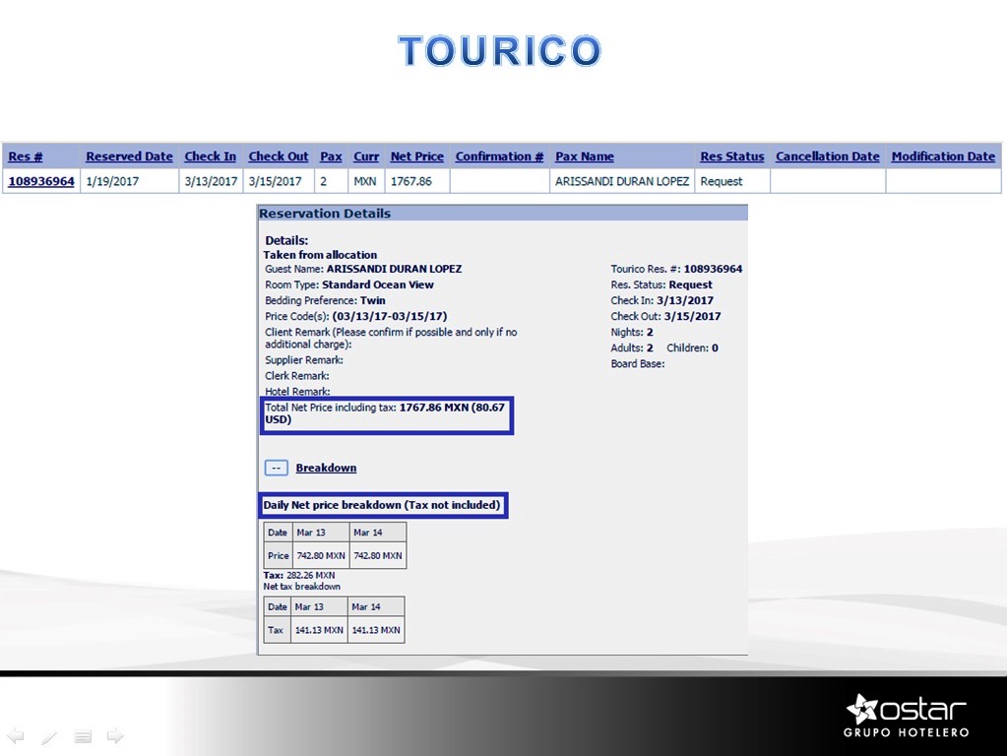Screen dimensions: 1007x756
Task: Sort by Reserved Date column header
Action: [129, 157]
